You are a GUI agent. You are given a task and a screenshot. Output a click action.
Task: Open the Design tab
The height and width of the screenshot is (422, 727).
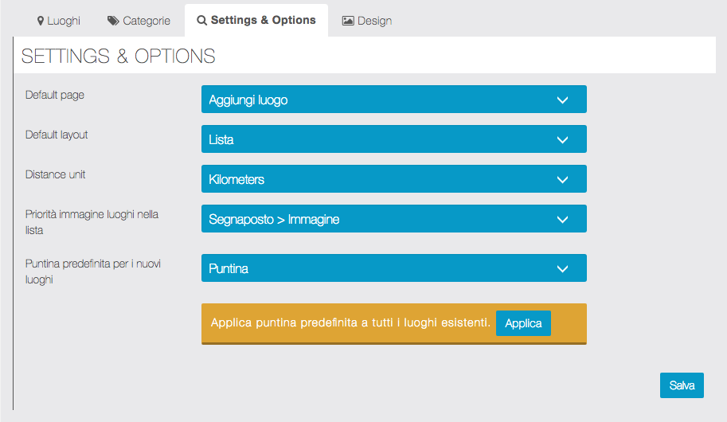367,21
